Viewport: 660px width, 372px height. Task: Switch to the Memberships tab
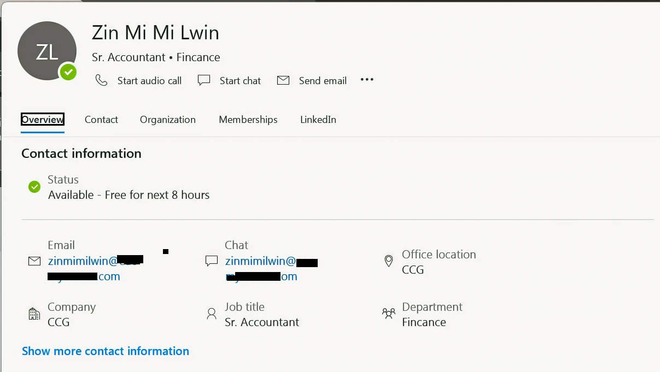248,120
